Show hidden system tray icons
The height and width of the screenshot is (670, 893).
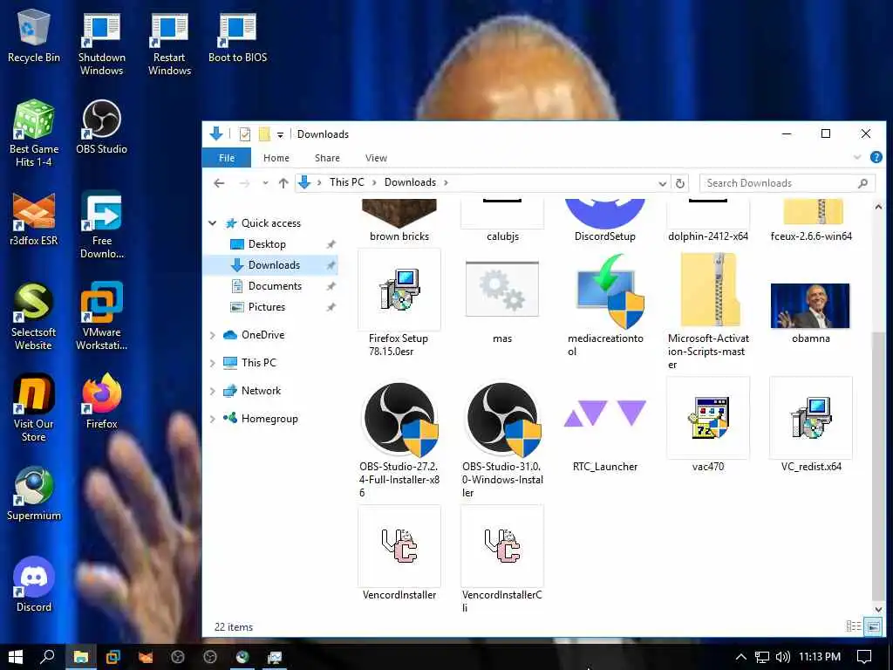[740, 657]
